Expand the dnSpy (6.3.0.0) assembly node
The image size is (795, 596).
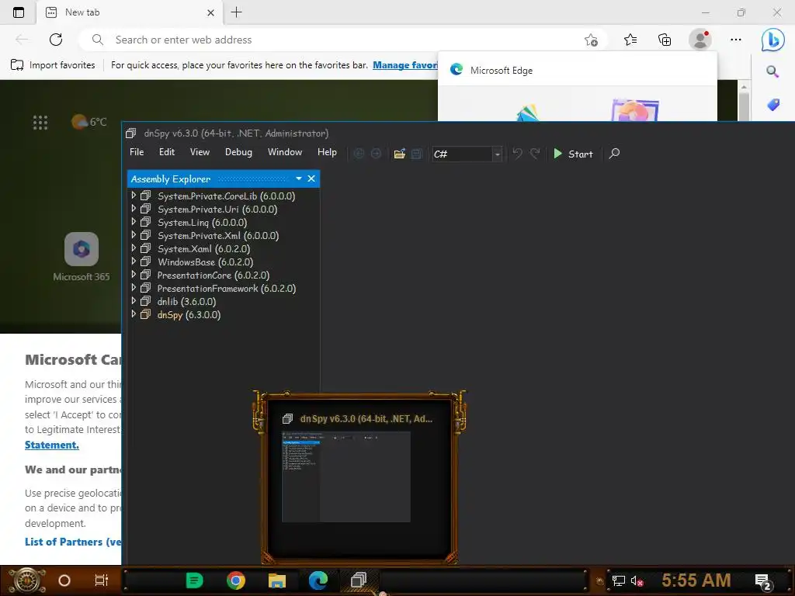pyautogui.click(x=134, y=314)
